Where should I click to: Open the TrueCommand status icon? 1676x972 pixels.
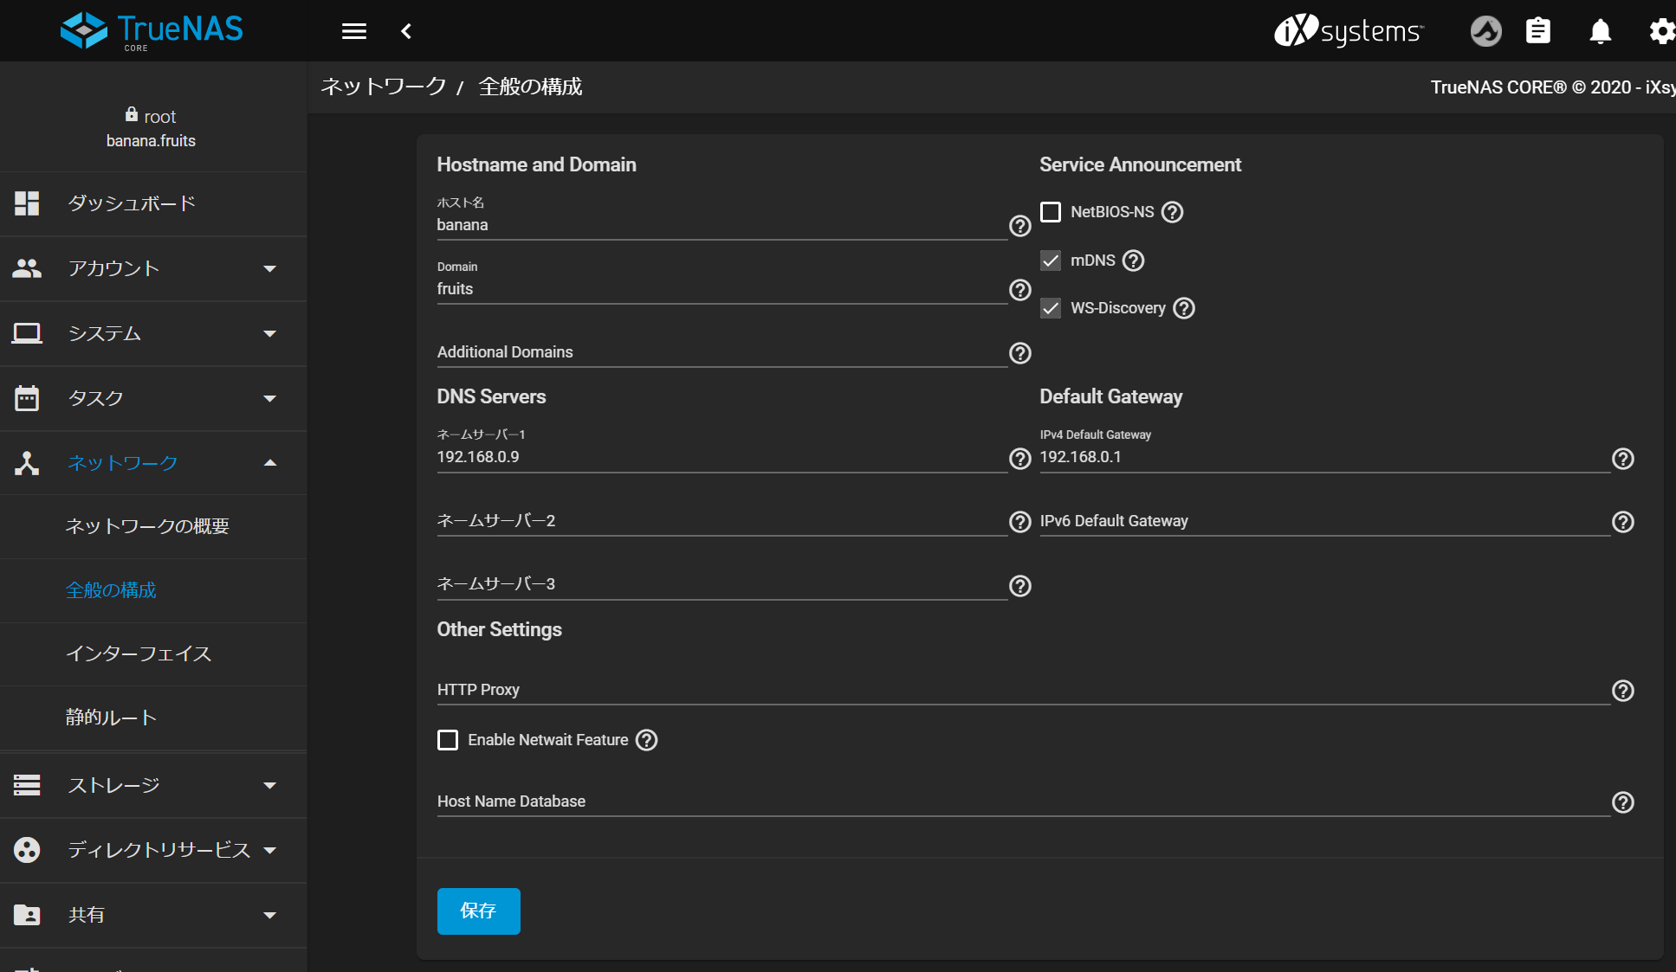point(1485,31)
